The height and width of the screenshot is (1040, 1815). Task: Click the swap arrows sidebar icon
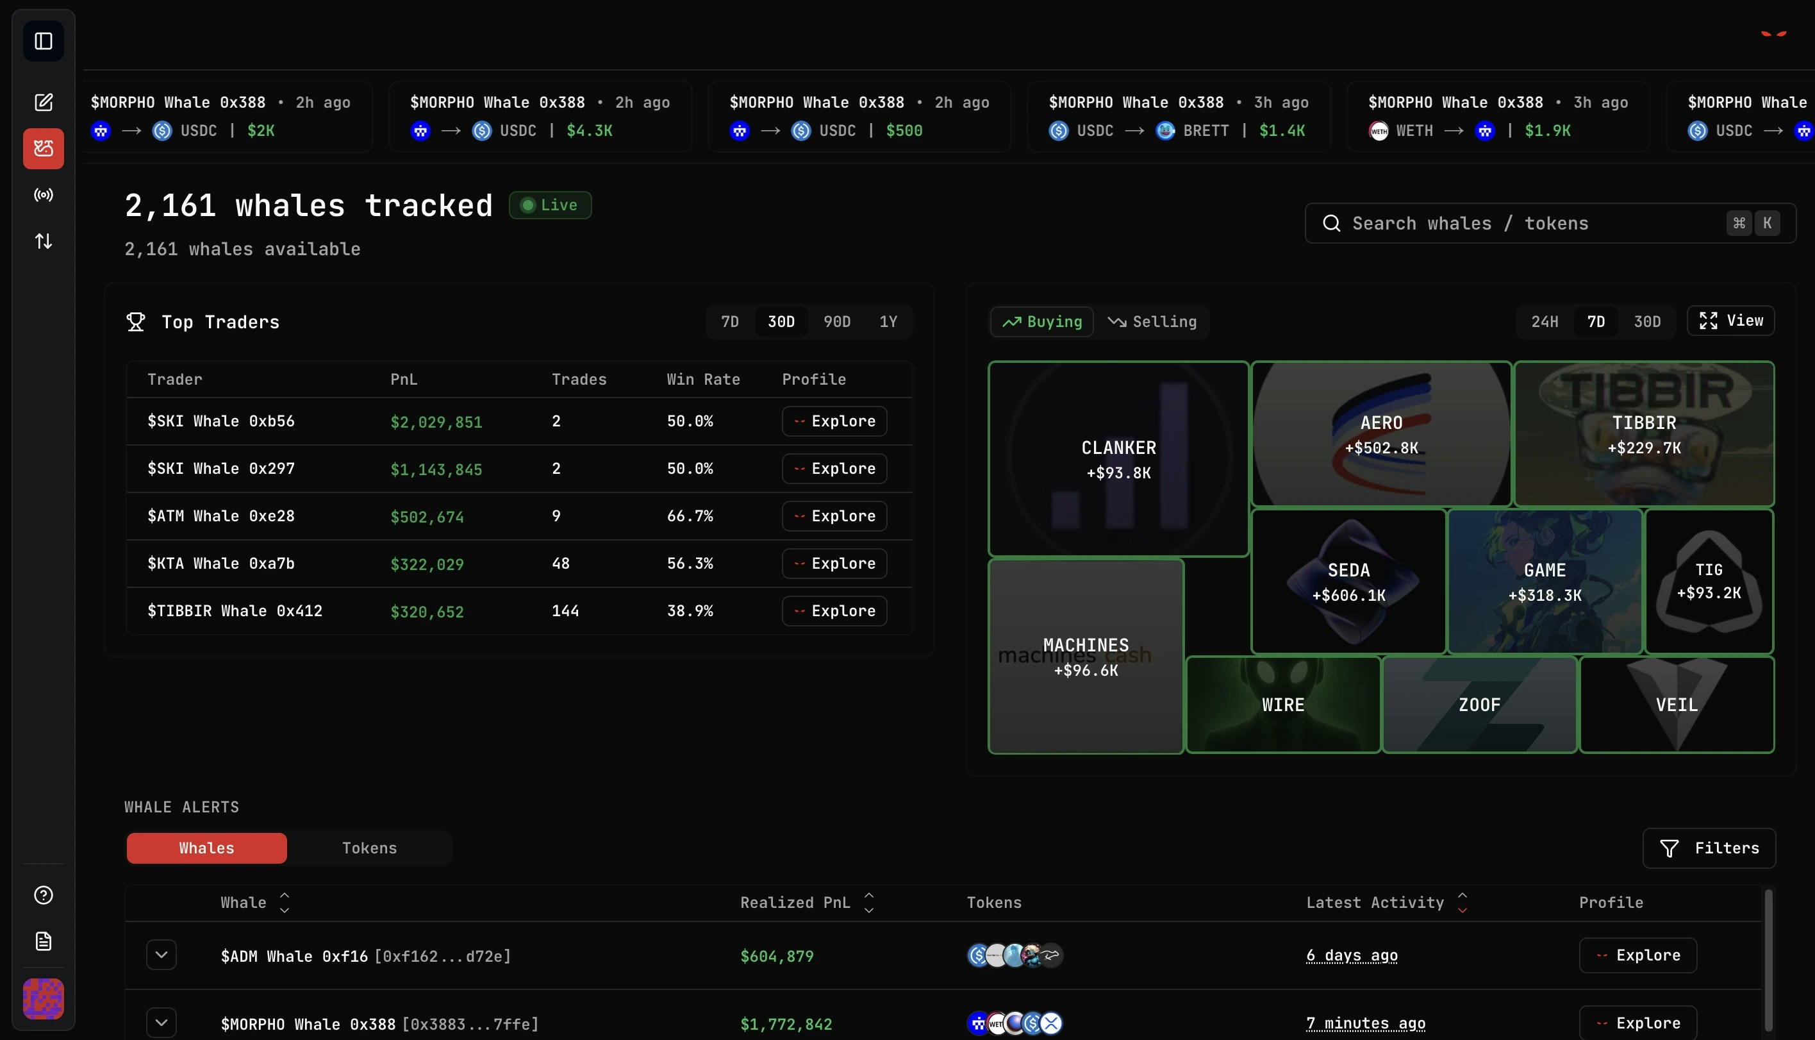(44, 242)
